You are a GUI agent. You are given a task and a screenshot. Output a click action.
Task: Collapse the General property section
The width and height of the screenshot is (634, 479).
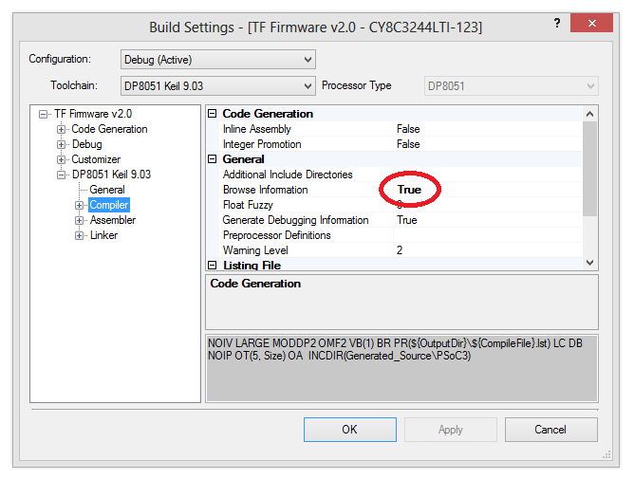click(x=213, y=159)
